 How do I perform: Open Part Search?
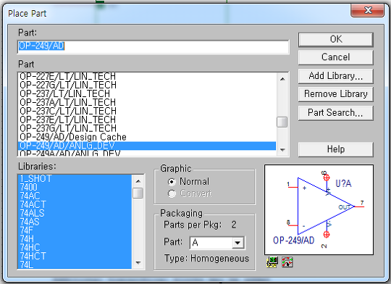coord(336,113)
